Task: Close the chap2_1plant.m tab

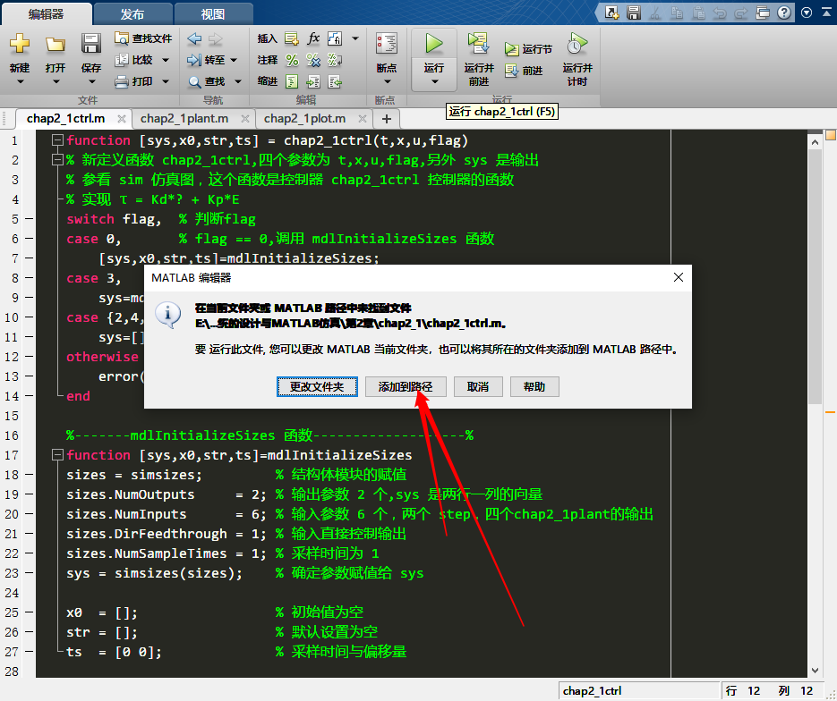Action: tap(245, 119)
